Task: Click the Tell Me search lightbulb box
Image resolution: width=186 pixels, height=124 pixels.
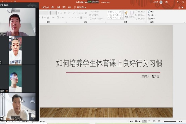Action: 80,7
